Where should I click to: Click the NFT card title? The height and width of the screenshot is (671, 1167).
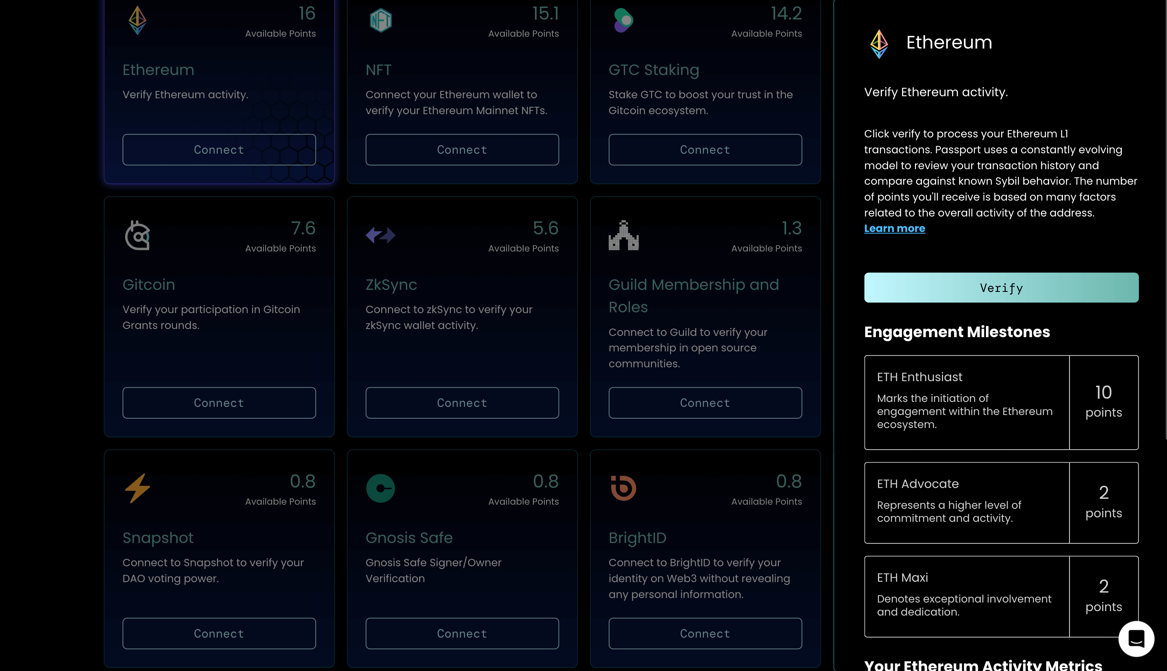(x=378, y=70)
